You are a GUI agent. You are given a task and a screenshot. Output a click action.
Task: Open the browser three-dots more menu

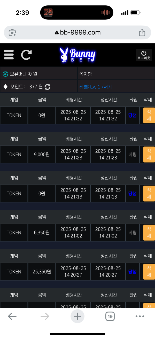(x=140, y=316)
